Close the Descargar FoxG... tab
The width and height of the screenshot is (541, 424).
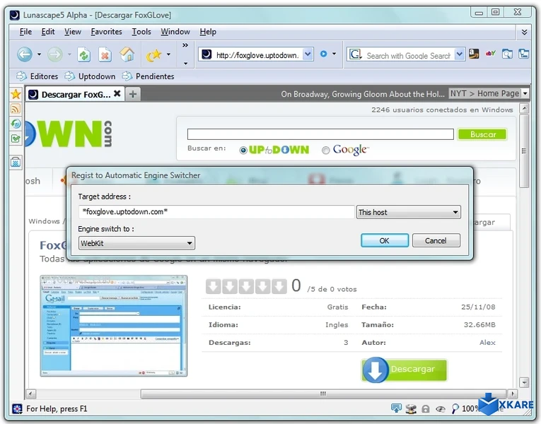pyautogui.click(x=117, y=93)
